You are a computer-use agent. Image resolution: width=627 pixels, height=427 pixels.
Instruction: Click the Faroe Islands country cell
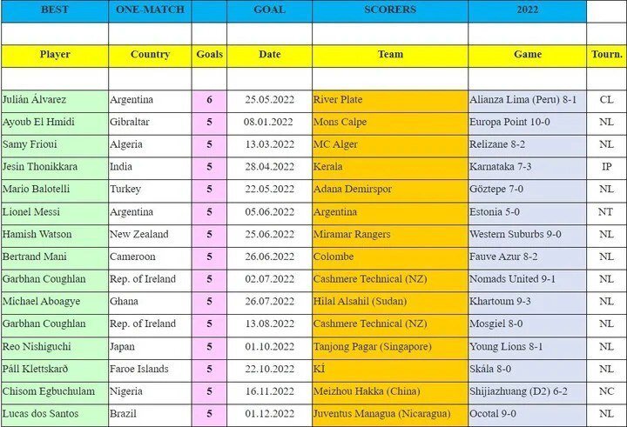[150, 369]
